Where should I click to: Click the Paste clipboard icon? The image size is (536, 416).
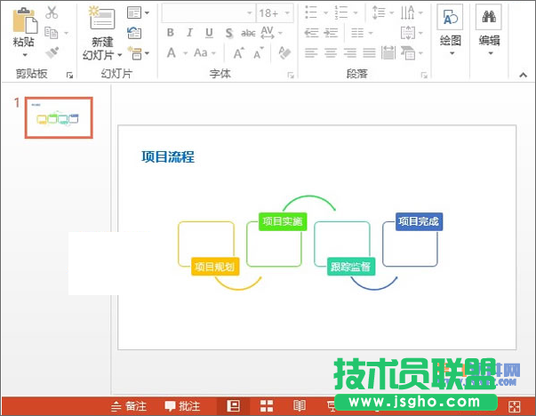25,21
